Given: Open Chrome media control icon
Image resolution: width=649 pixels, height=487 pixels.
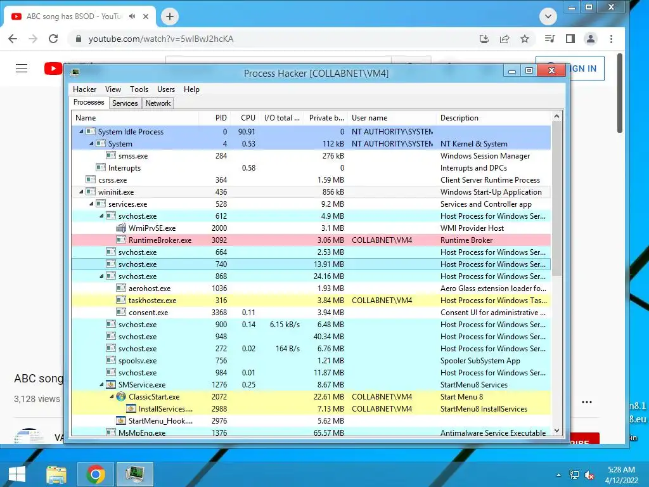Looking at the screenshot, I should pyautogui.click(x=549, y=39).
